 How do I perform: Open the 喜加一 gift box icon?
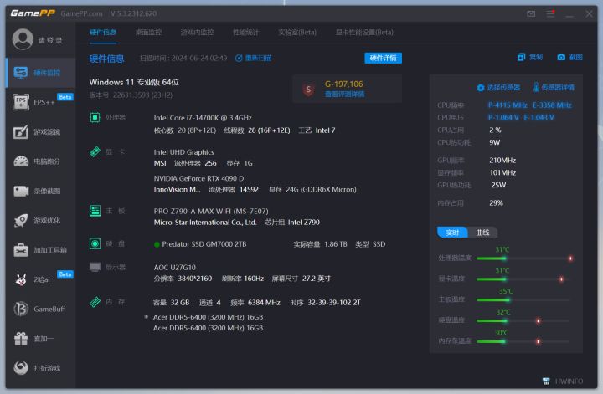point(21,338)
